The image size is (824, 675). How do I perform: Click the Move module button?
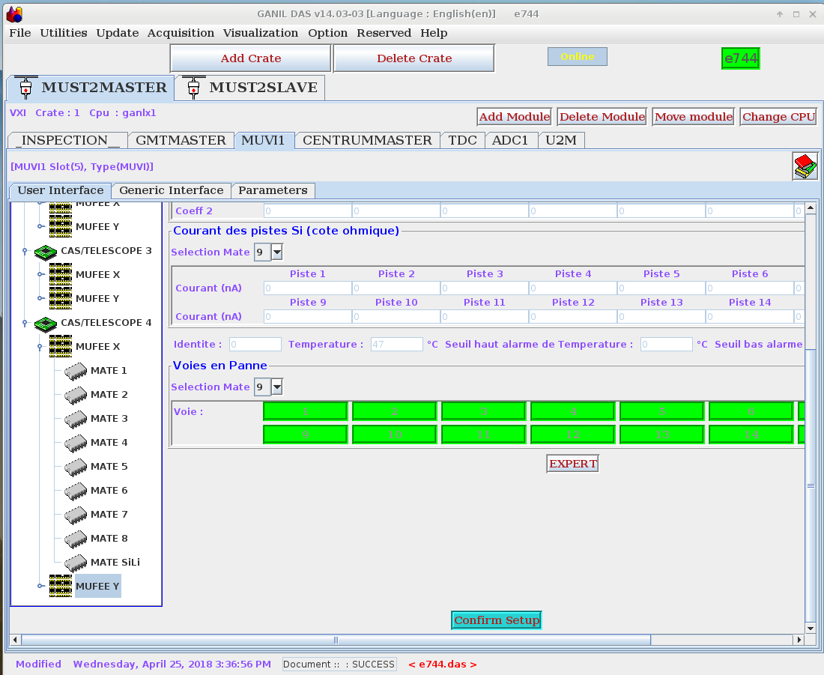[694, 117]
